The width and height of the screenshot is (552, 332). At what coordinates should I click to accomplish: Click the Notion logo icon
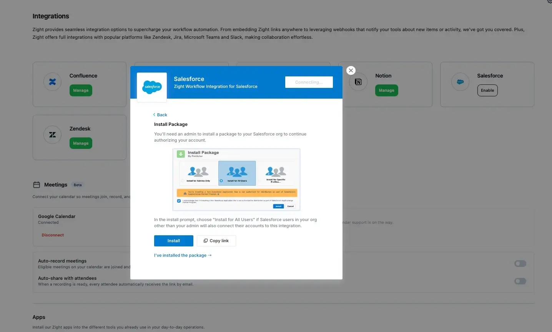coord(358,82)
